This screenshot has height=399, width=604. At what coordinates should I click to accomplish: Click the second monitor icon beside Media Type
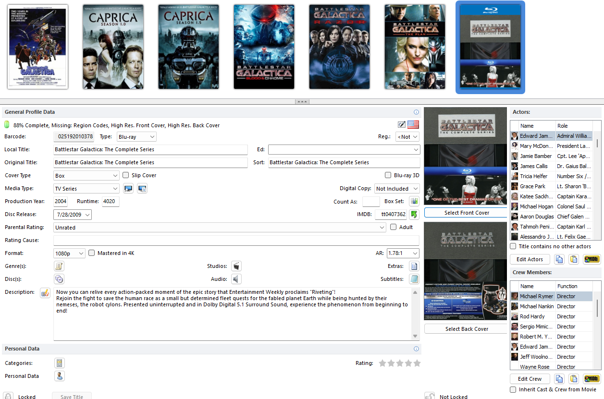(x=142, y=189)
